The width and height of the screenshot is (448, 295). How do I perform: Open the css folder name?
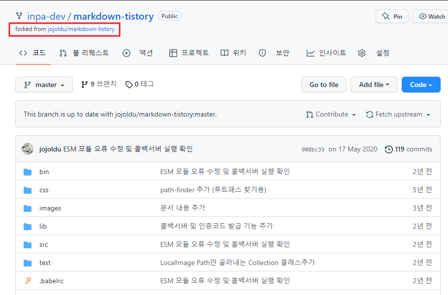click(44, 190)
